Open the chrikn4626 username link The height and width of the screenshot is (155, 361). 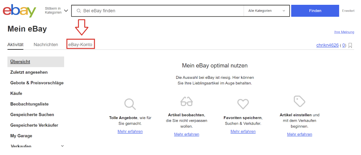(327, 45)
